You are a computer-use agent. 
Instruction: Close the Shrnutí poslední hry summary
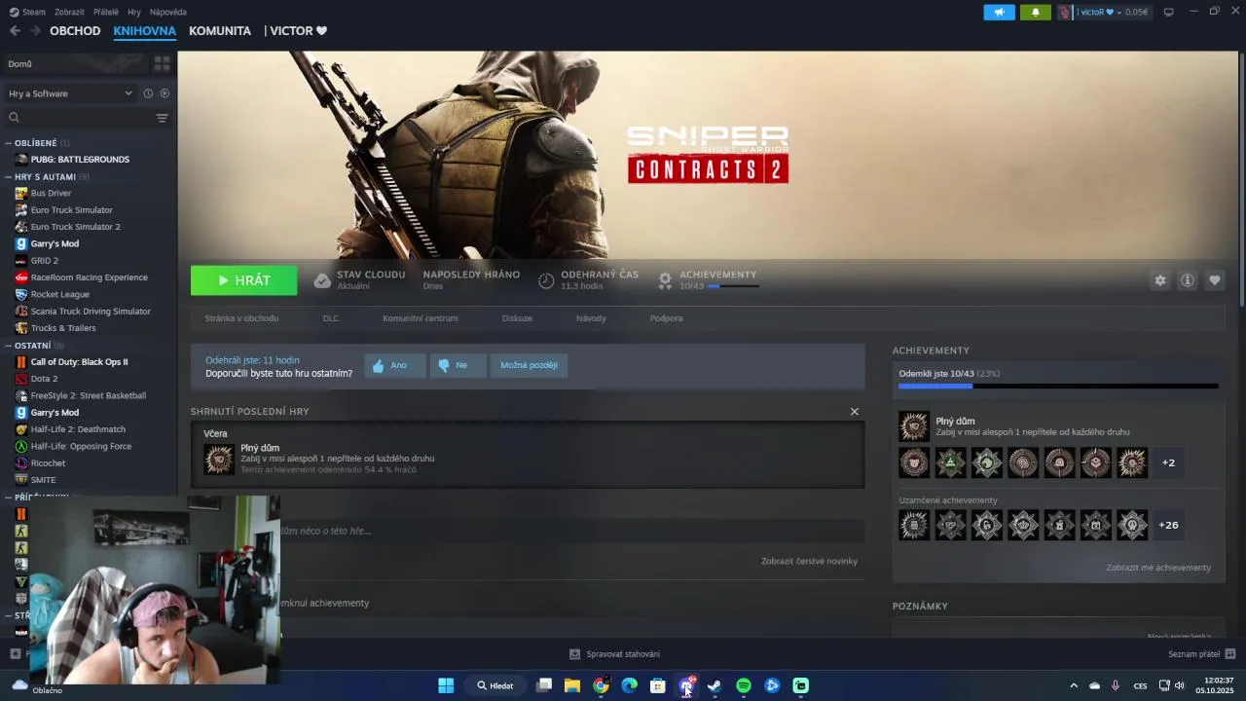[x=855, y=411]
